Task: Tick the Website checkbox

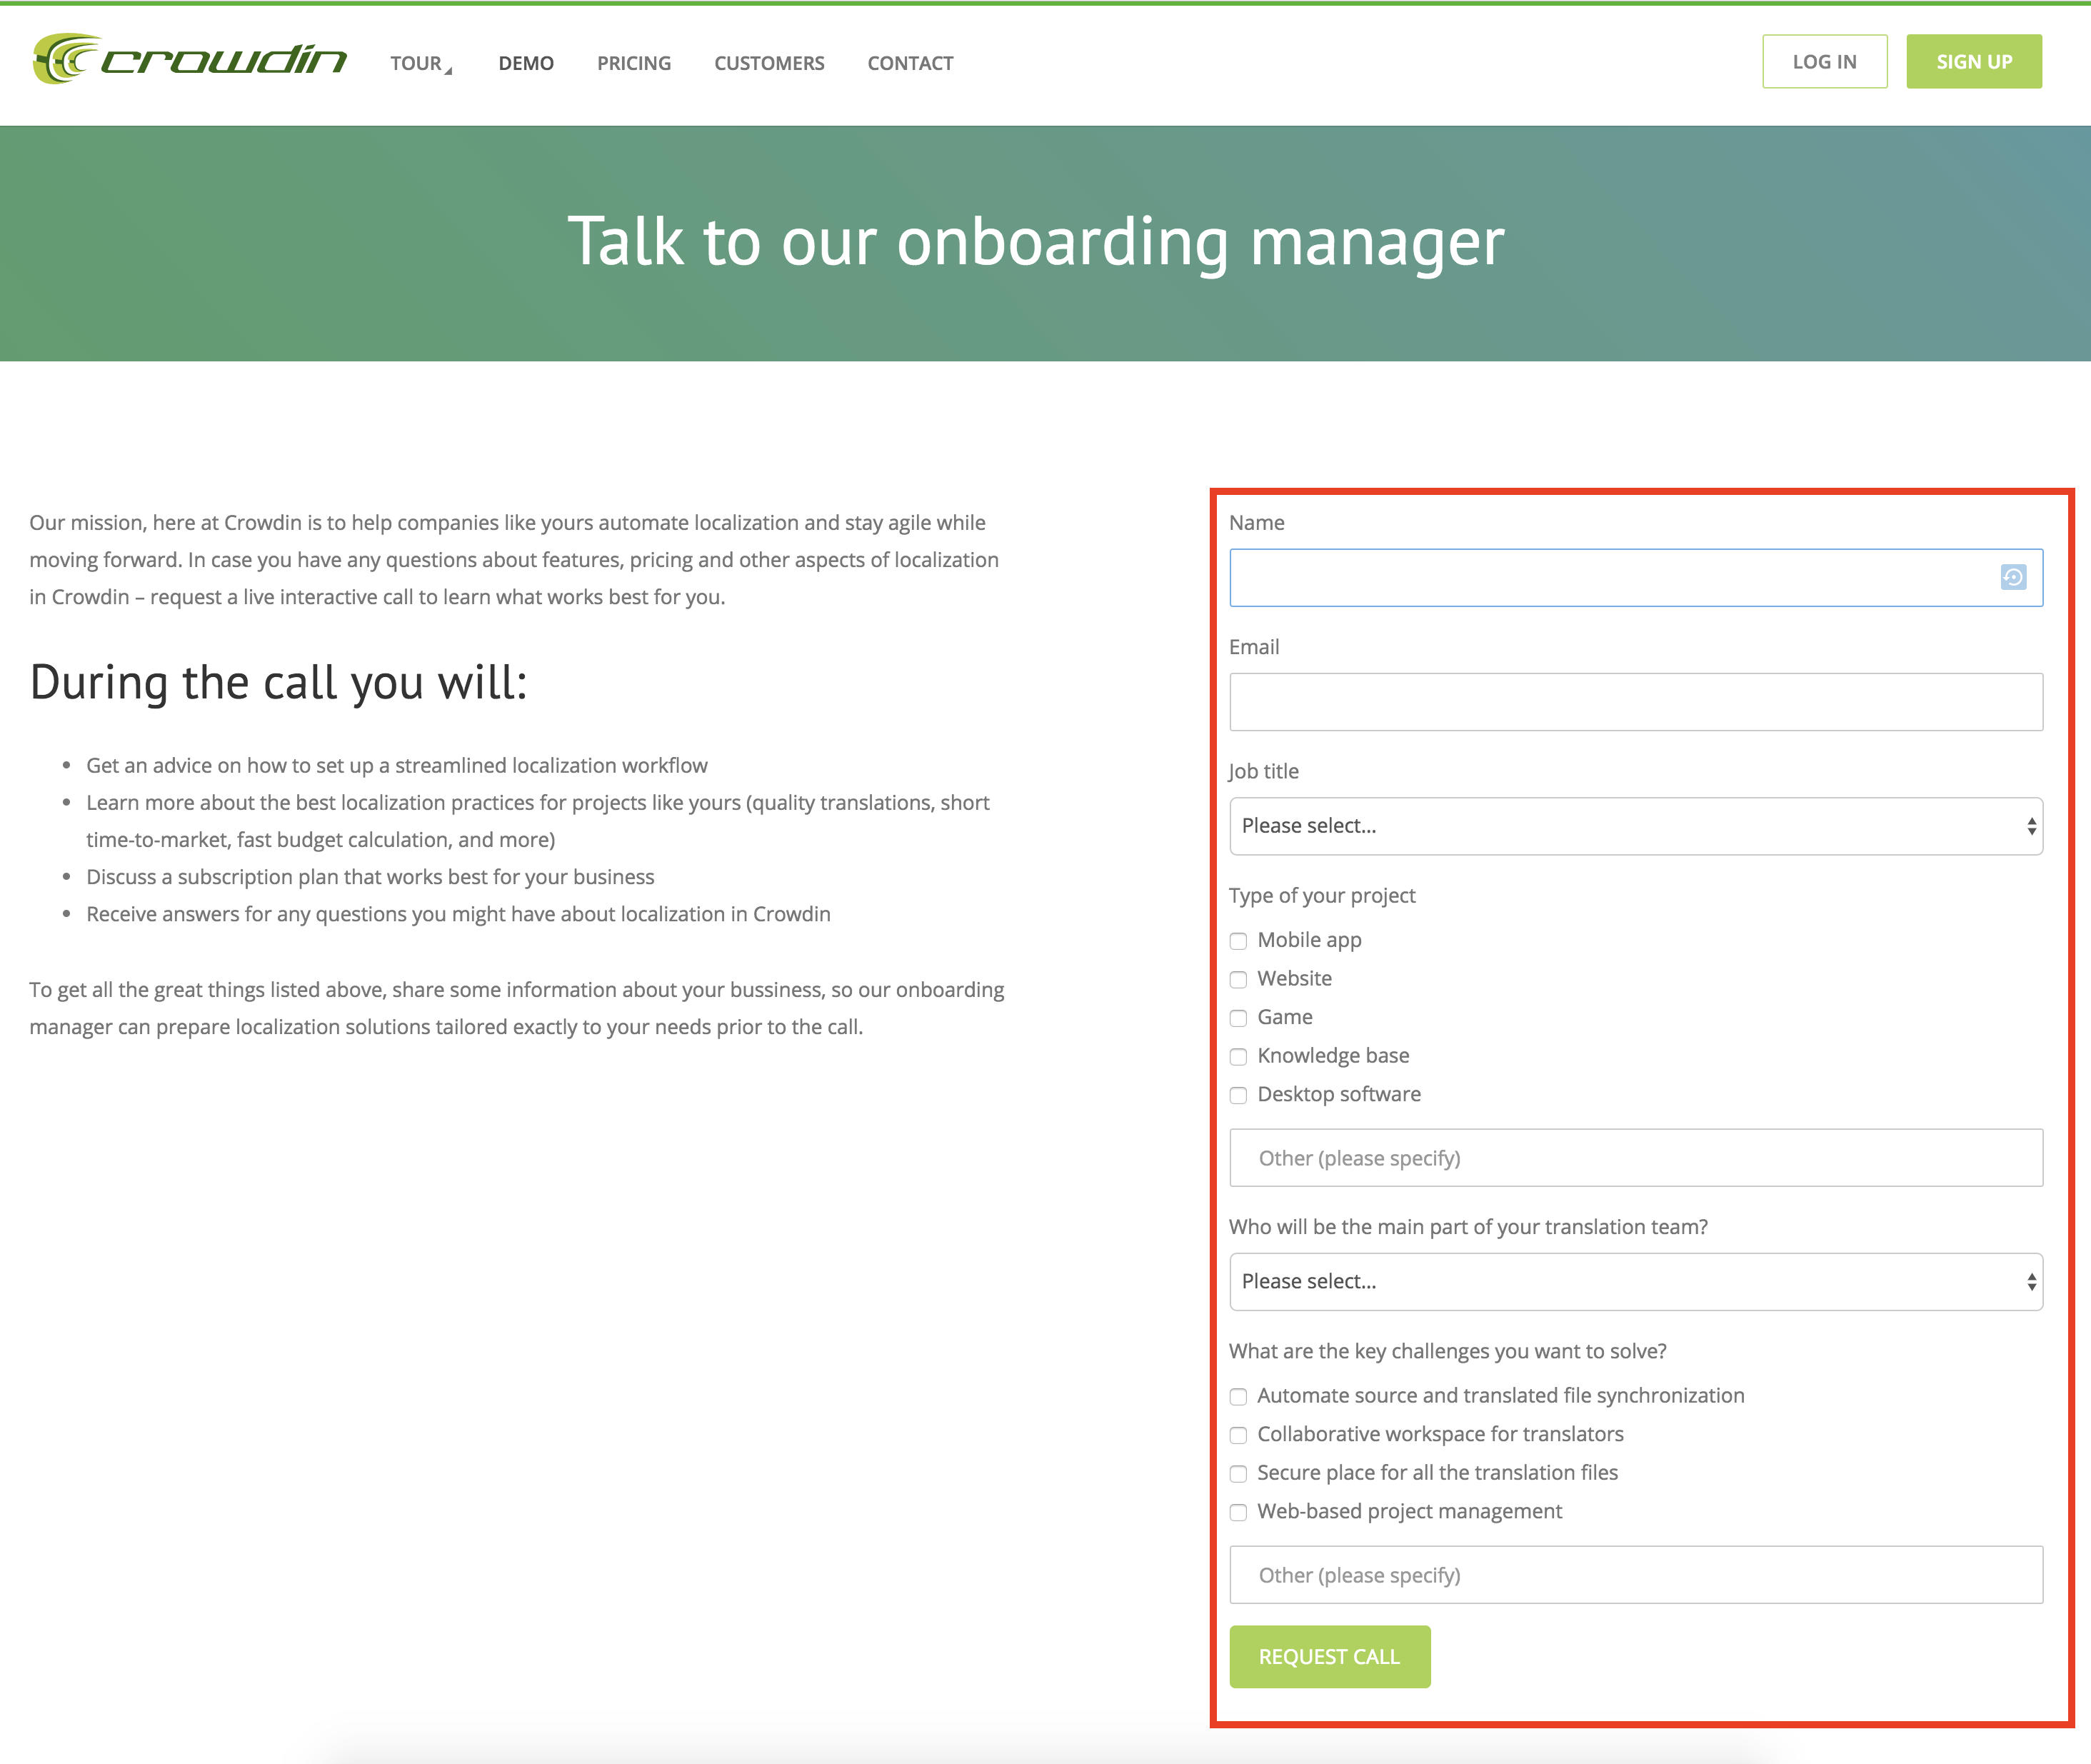Action: pos(1238,979)
